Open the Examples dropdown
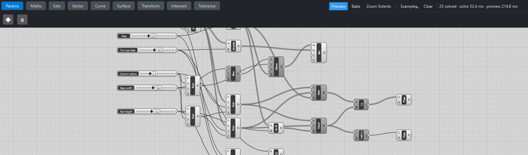Viewport: 528px width, 155px height. (x=409, y=6)
